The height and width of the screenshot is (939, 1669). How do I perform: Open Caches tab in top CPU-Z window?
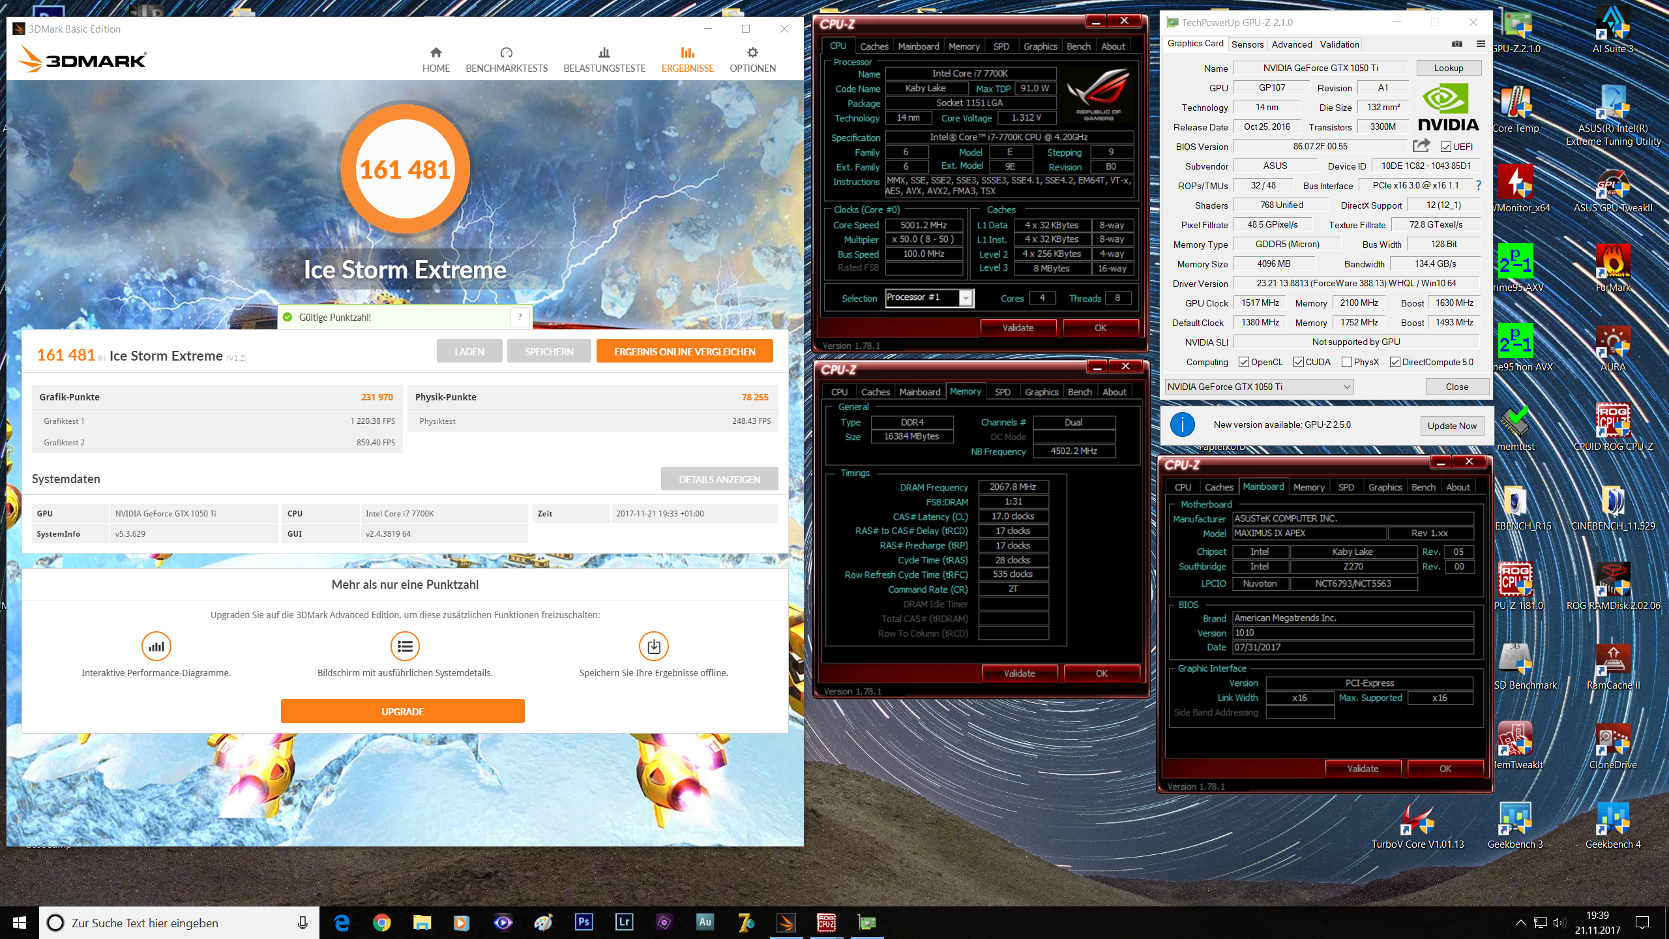(874, 46)
